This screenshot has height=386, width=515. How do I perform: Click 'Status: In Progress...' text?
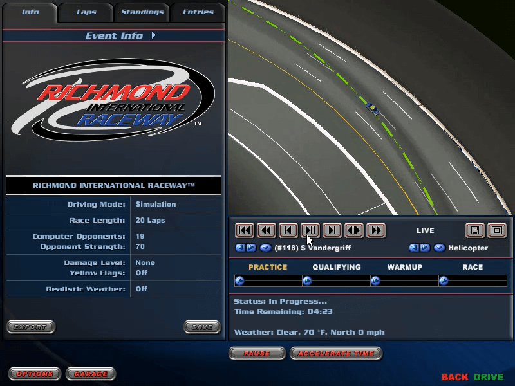[281, 301]
